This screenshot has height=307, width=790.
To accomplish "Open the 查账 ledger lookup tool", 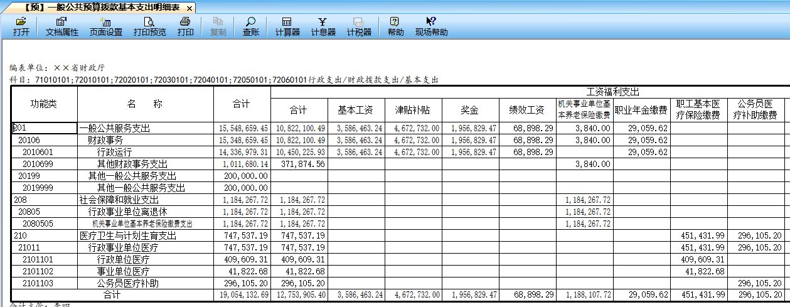I will (251, 26).
